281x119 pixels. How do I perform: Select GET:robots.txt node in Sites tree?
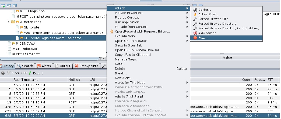coord(26,49)
